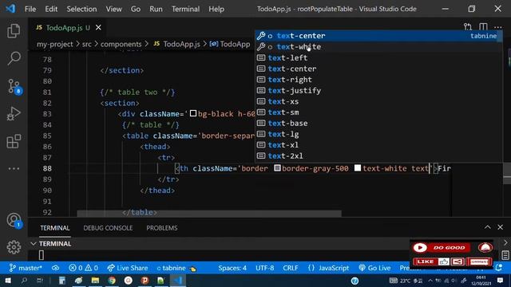
Task: Choose text-justify from suggestion list
Action: pyautogui.click(x=378, y=90)
